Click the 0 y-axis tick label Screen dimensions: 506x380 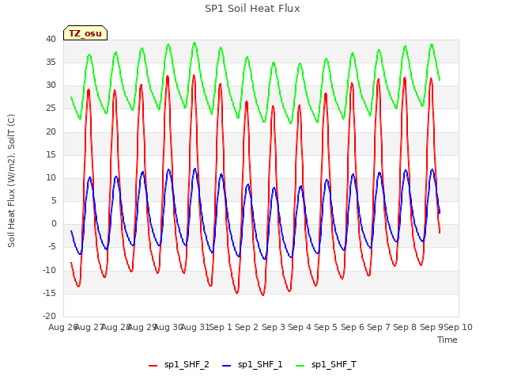click(x=54, y=223)
